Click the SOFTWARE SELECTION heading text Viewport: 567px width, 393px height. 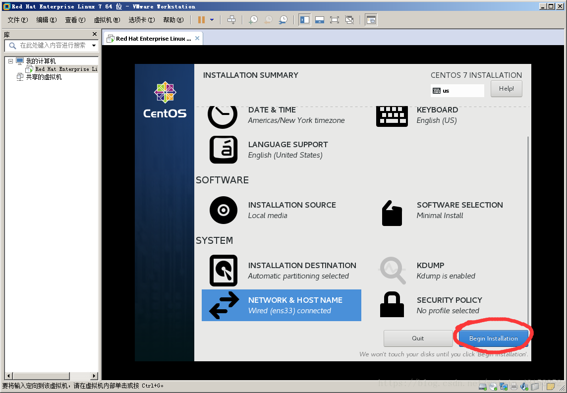pyautogui.click(x=459, y=205)
